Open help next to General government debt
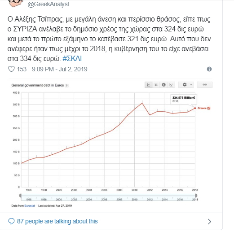The width and height of the screenshot is (234, 240). coord(66,86)
